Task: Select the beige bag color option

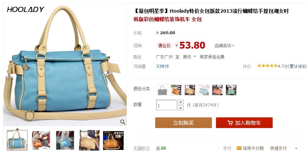Action: pos(190,90)
